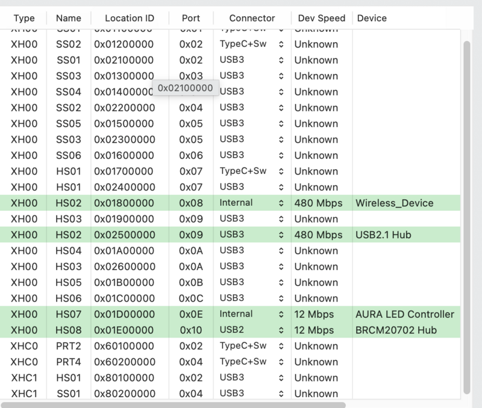Select row with Location ID 0x01D00000

tap(124, 314)
